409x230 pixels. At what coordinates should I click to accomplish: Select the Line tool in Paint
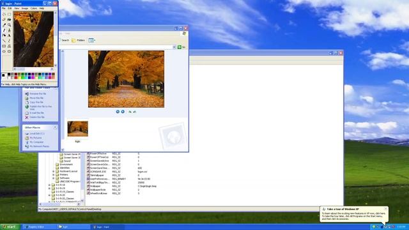click(4, 41)
